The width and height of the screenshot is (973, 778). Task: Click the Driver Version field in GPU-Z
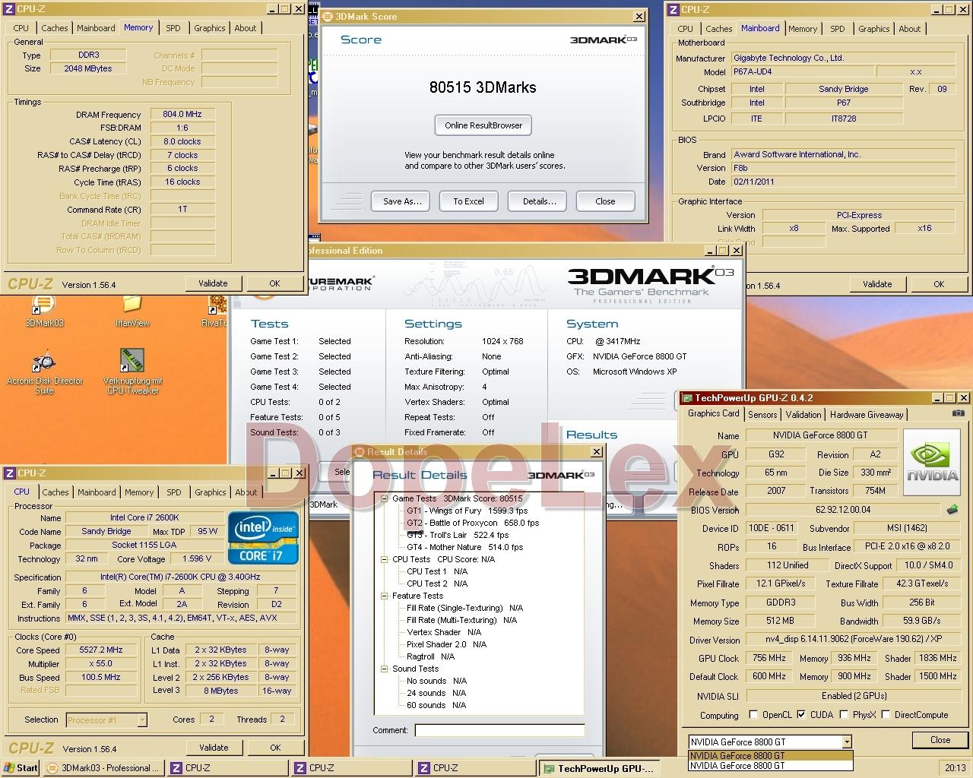(x=854, y=639)
